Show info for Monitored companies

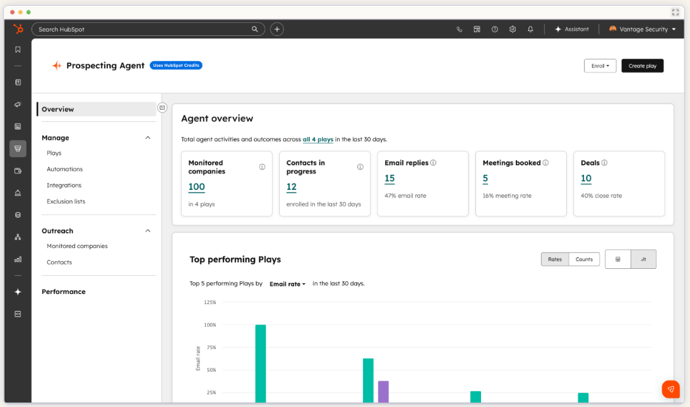262,167
